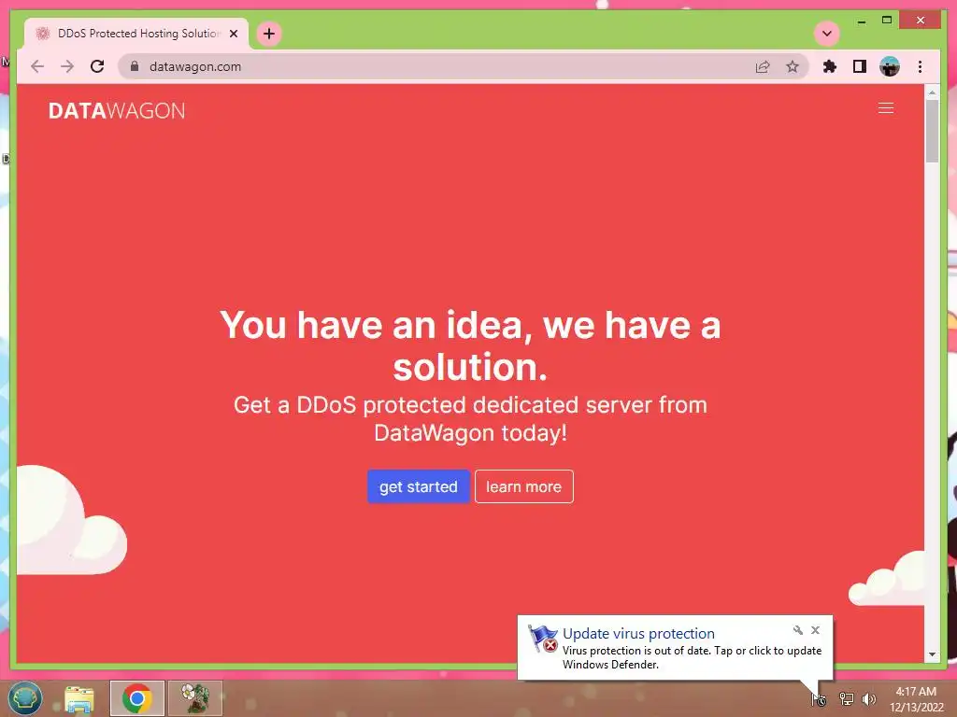Maximize the Chrome window
The image size is (957, 717).
[887, 21]
